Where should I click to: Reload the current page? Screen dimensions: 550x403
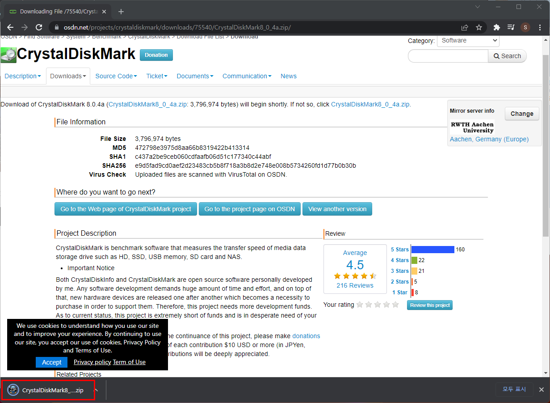[39, 27]
